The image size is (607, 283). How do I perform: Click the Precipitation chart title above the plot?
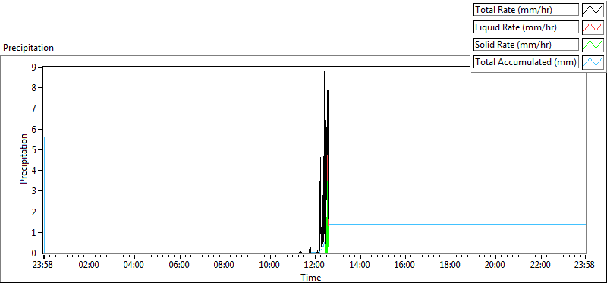[28, 48]
